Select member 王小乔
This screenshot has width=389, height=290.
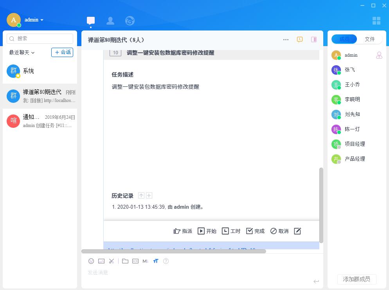(x=357, y=85)
